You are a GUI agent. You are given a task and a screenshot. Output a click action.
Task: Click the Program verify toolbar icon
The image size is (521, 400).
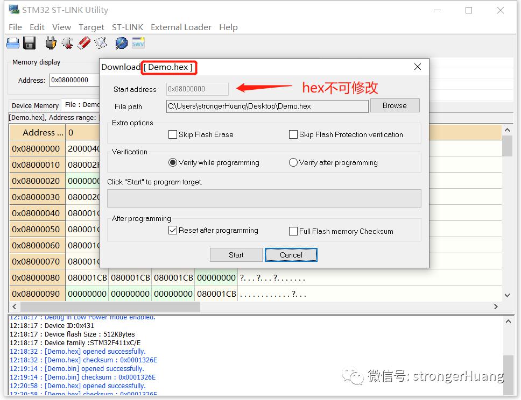point(101,43)
